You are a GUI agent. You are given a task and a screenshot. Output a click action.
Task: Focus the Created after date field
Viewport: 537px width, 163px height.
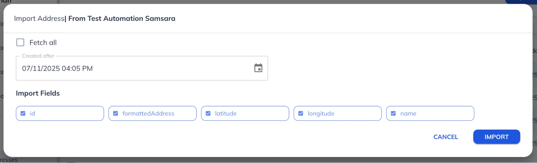tap(142, 68)
